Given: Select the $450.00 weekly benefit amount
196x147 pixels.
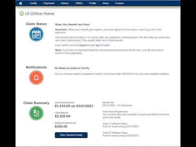Looking at the screenshot, I should pyautogui.click(x=61, y=127).
